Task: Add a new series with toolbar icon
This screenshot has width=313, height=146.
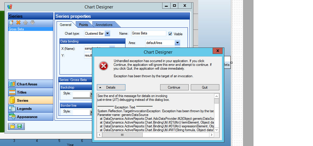Action: [x=11, y=22]
